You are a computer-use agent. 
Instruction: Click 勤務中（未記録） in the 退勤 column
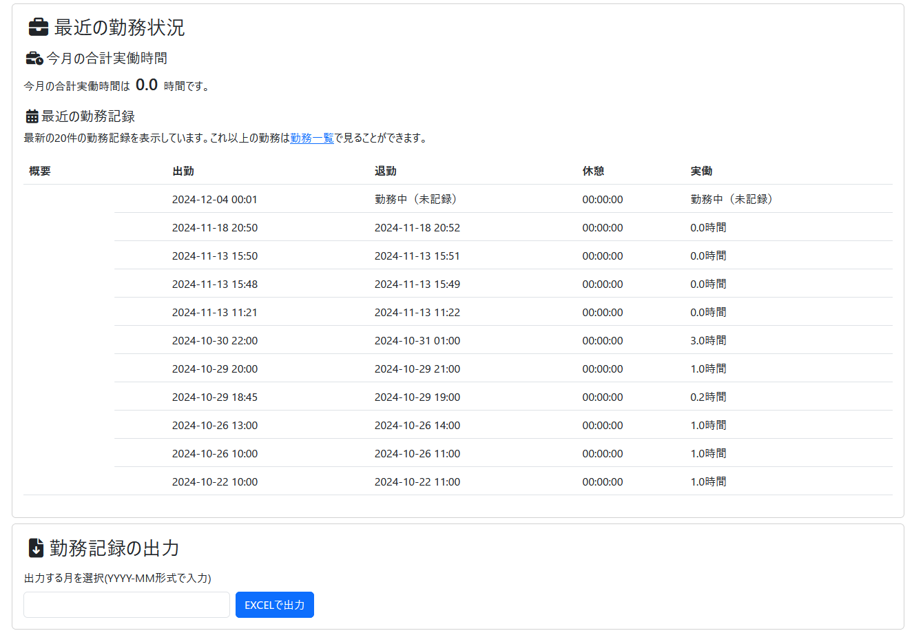tap(416, 200)
